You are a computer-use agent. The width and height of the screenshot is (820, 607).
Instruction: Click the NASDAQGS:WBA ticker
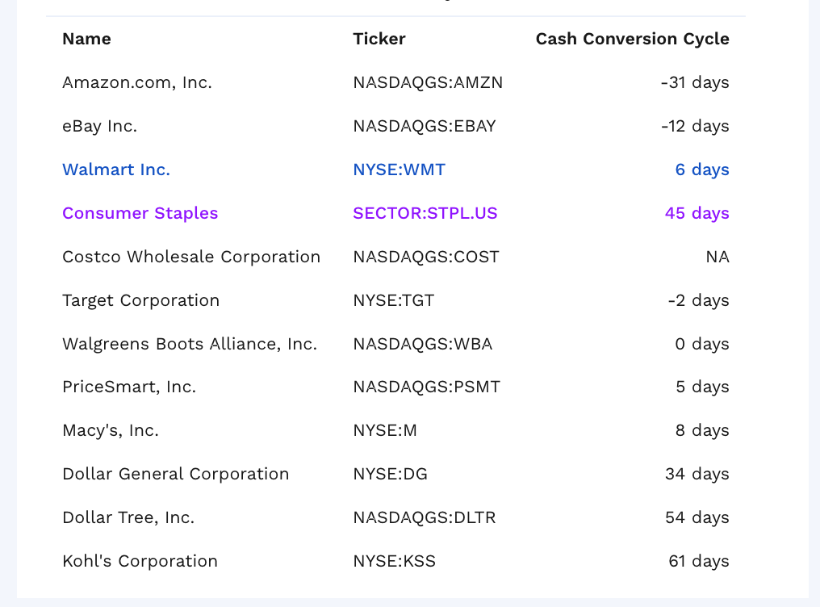(423, 344)
